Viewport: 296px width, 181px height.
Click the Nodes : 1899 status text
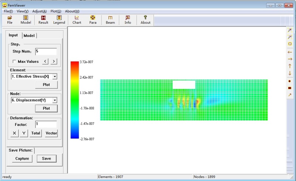point(204,177)
